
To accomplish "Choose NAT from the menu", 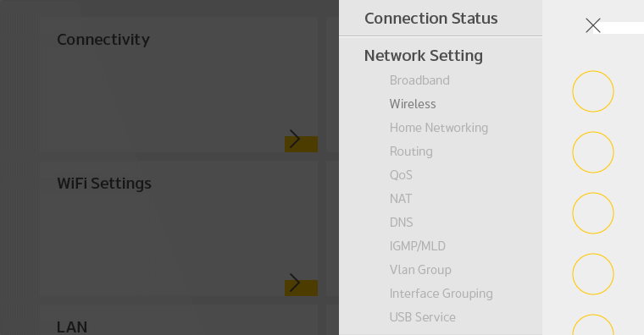I will tap(401, 199).
